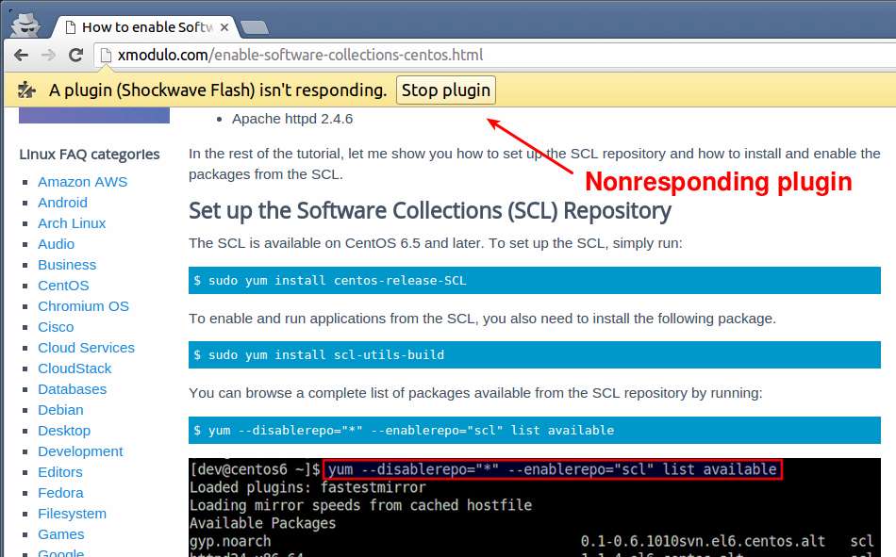The image size is (896, 557).
Task: Navigate to the Desktop category
Action: (x=64, y=430)
